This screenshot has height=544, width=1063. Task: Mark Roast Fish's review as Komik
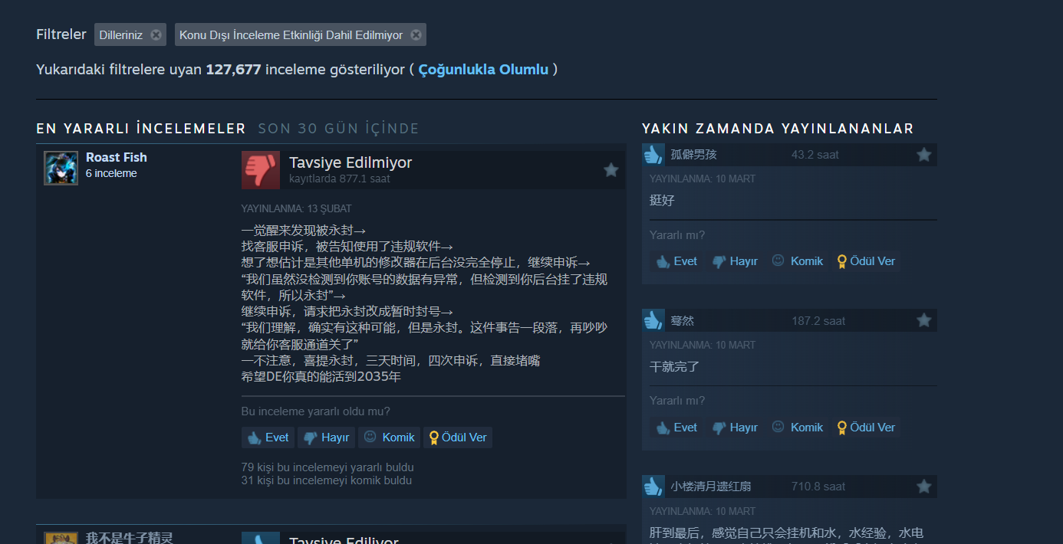(x=389, y=437)
